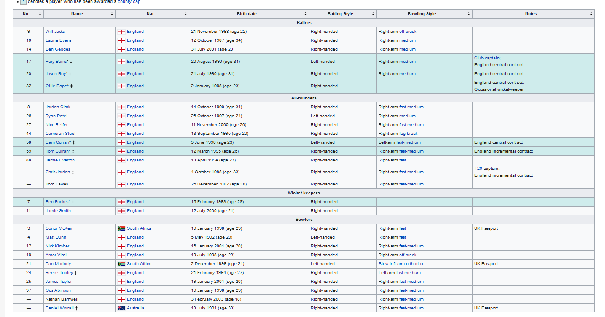The height and width of the screenshot is (317, 605).
Task: Click the 'Wicket-keepers' section heading row
Action: tap(304, 193)
